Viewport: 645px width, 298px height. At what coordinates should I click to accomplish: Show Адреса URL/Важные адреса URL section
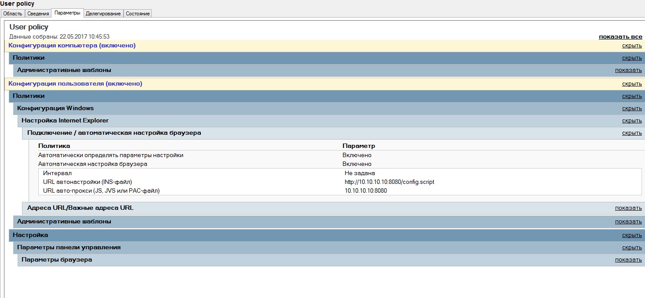point(628,208)
